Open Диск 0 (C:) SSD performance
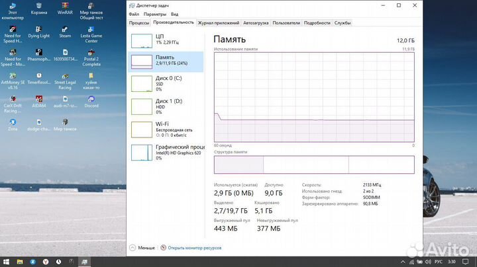This screenshot has width=477, height=267. tap(166, 83)
